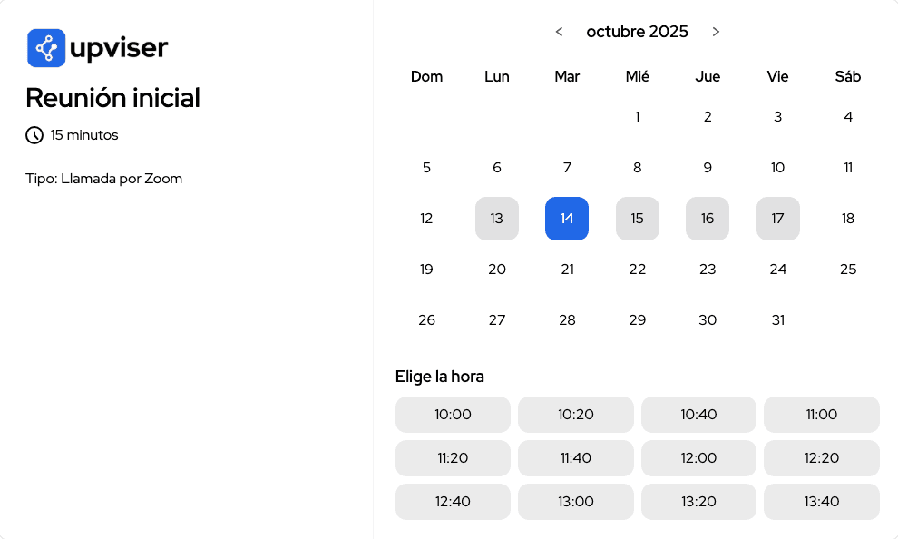Screen dimensions: 898x539
Task: Choose the 10:00 time slot
Action: (453, 414)
